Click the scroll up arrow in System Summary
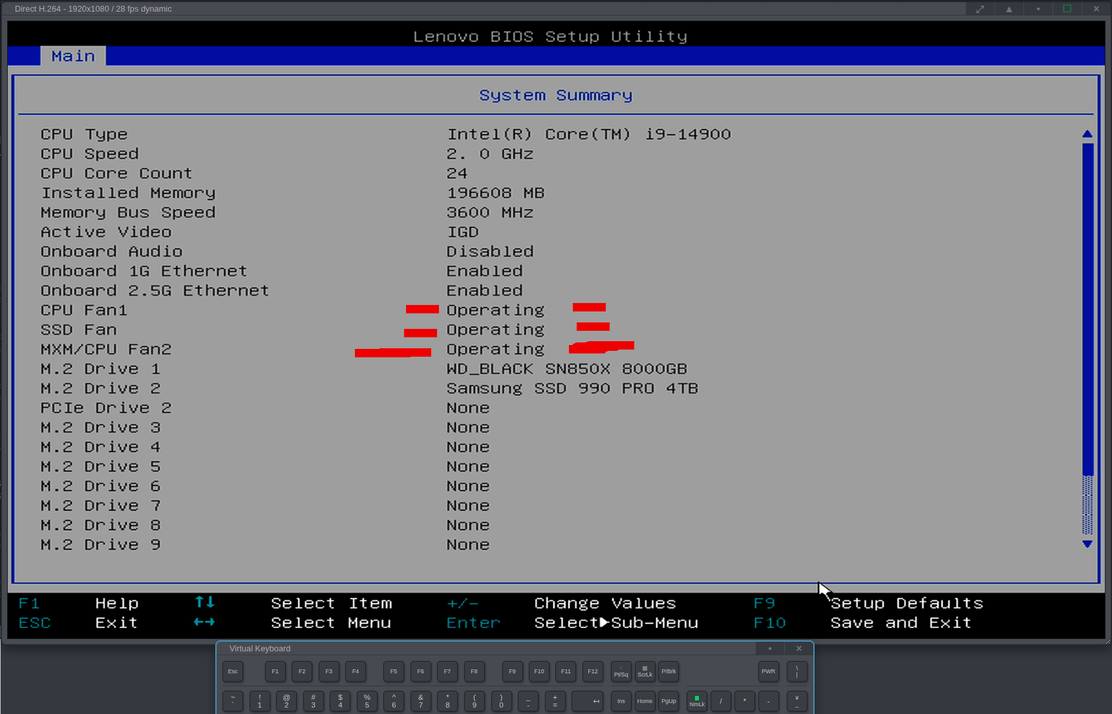1112x714 pixels. [x=1087, y=134]
